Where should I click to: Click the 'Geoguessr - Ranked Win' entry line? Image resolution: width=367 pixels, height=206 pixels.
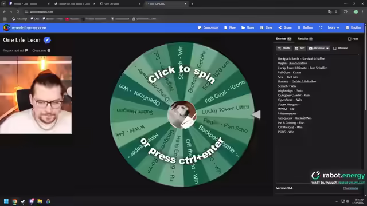pyautogui.click(x=294, y=118)
